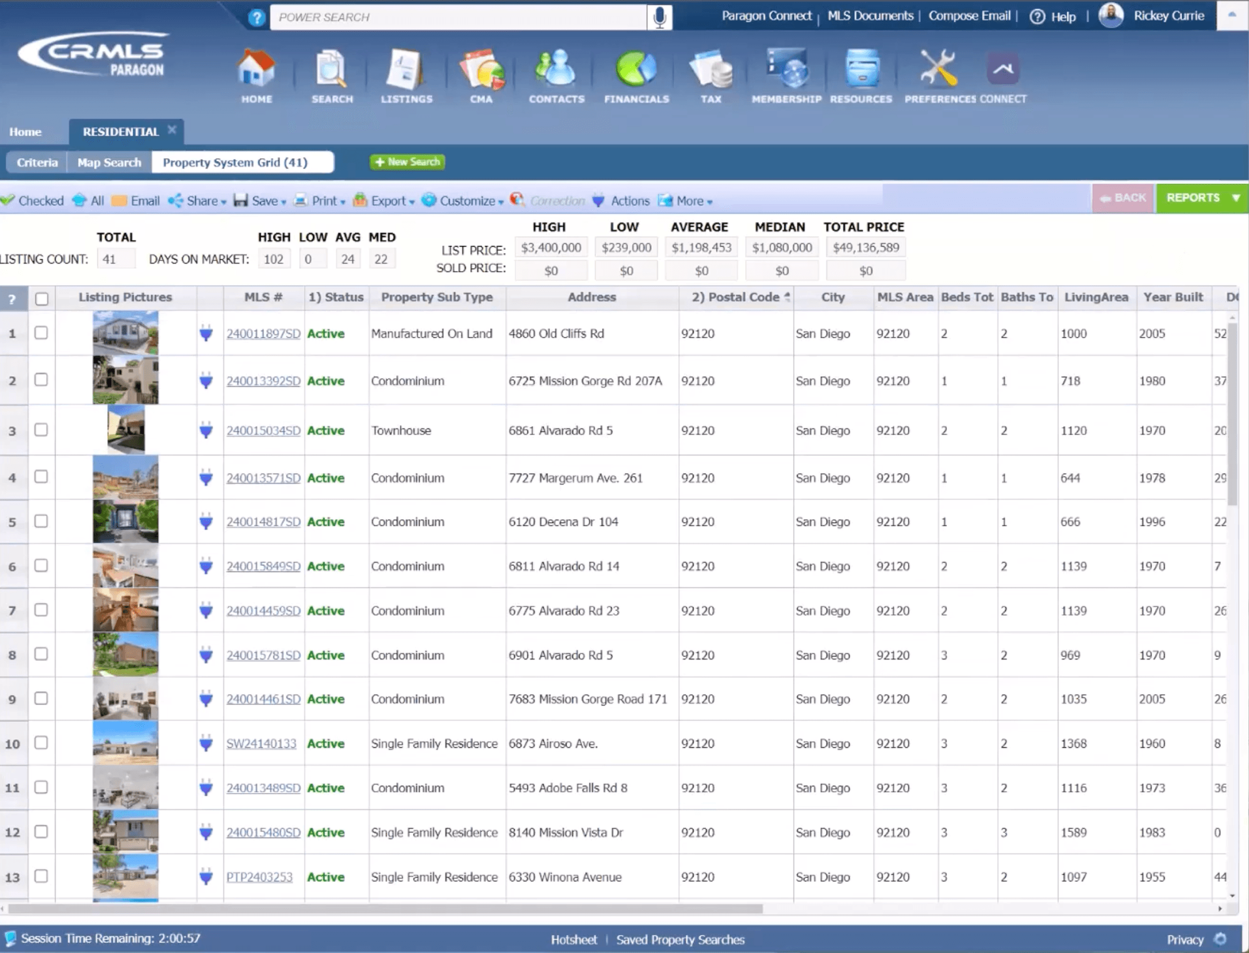The width and height of the screenshot is (1249, 953).
Task: Tick the select-all header checkbox
Action: (x=42, y=299)
